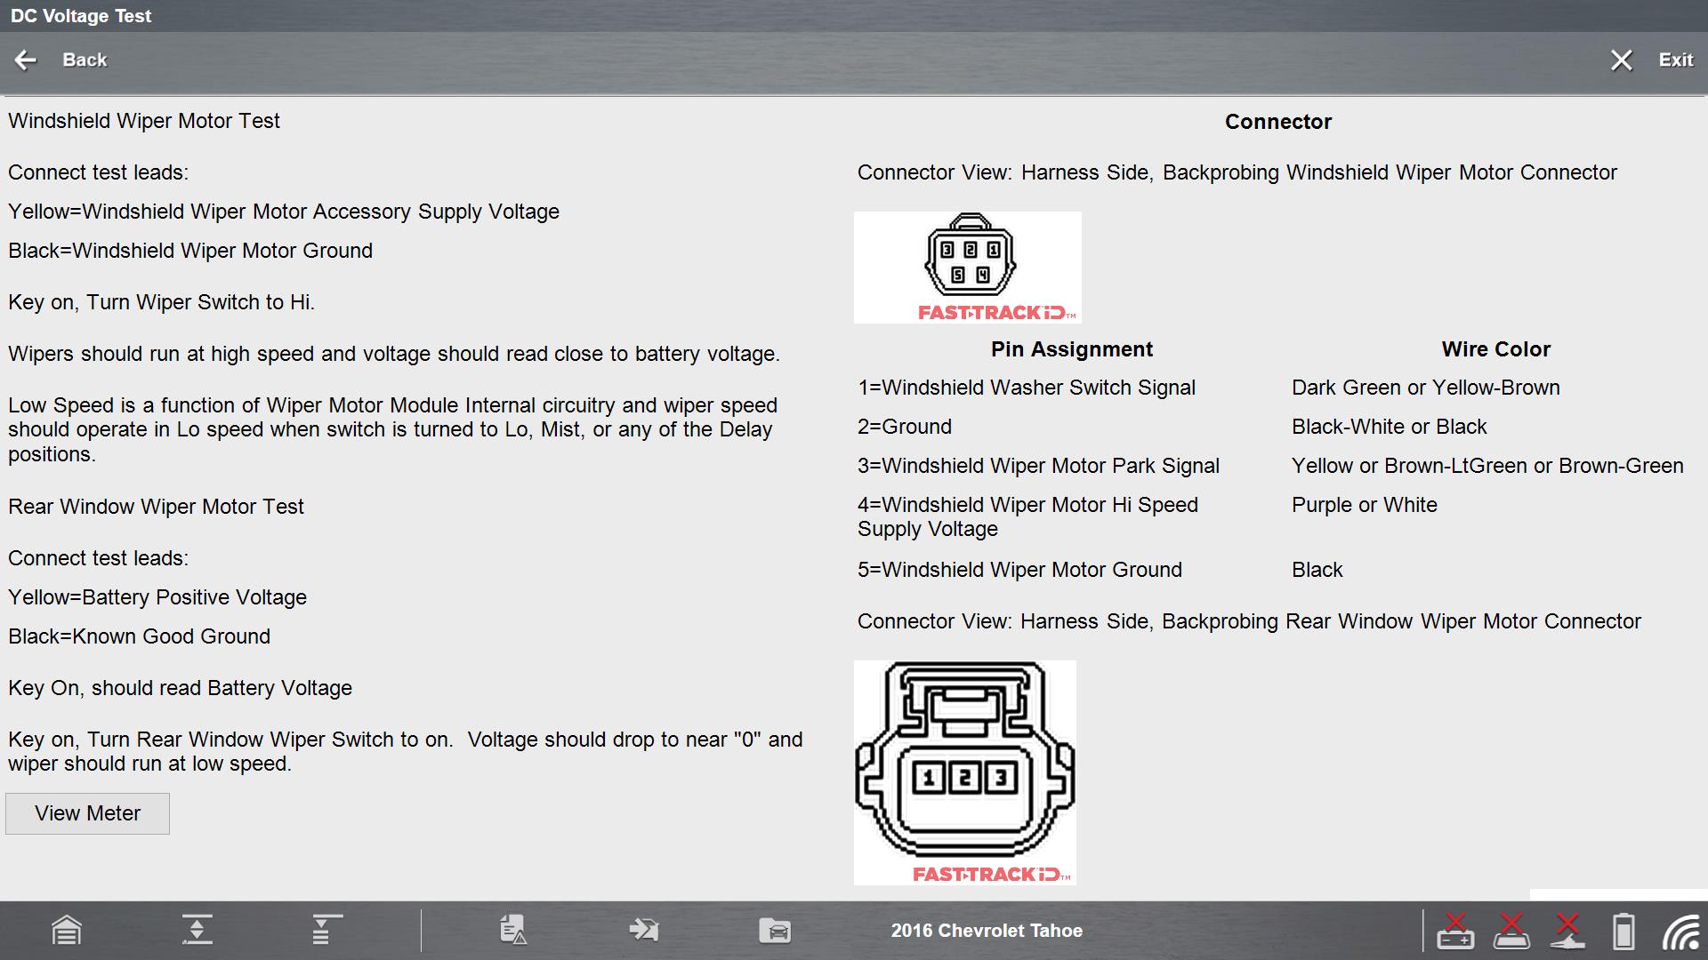
Task: Select the Guided Component Tests icon
Action: coord(198,931)
